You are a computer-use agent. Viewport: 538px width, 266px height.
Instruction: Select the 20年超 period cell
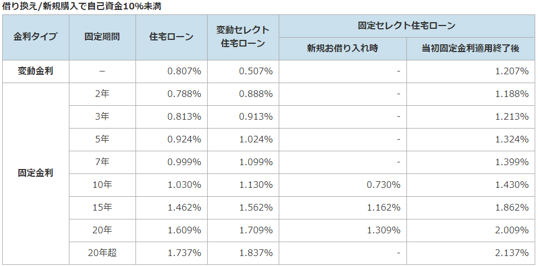coord(102,253)
